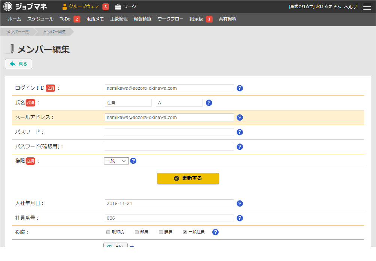Click the 掲示板 notification badge 1
This screenshot has height=261, width=376.
coord(209,19)
